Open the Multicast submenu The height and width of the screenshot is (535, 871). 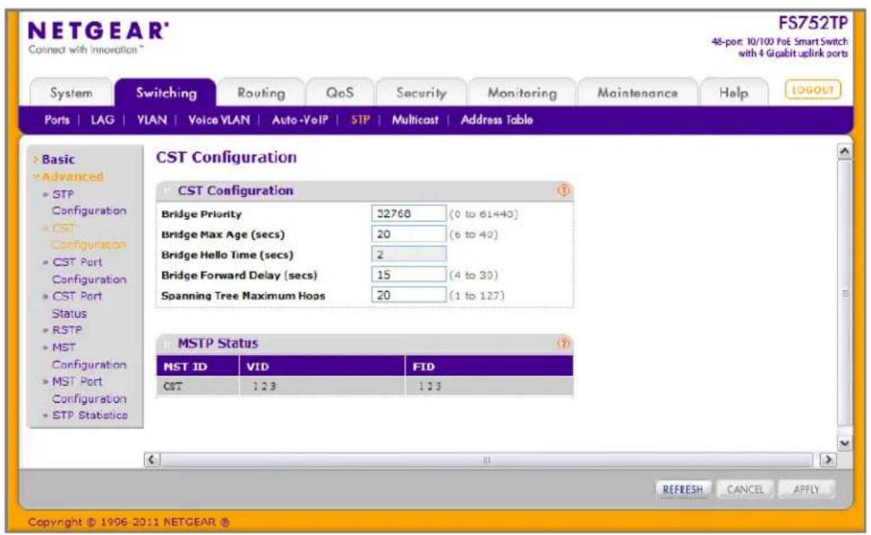415,120
